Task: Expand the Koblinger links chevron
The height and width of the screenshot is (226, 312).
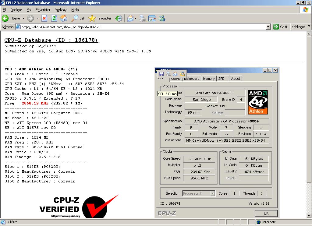Action: click(309, 26)
